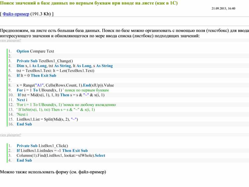
Task: Click line ListBox1.List = Split(Mid(s, 2)
Action: pos(47,119)
